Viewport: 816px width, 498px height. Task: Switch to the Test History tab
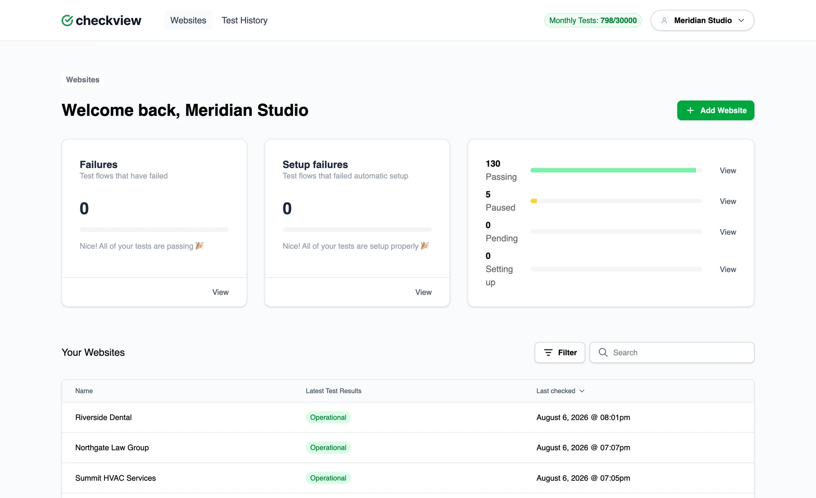(244, 20)
